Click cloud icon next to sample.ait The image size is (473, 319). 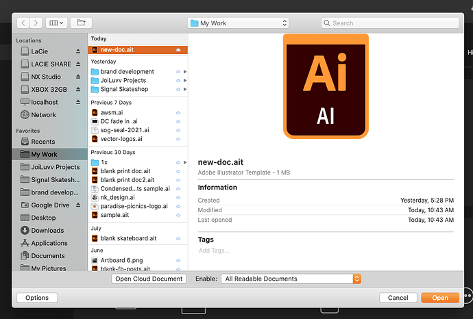178,216
